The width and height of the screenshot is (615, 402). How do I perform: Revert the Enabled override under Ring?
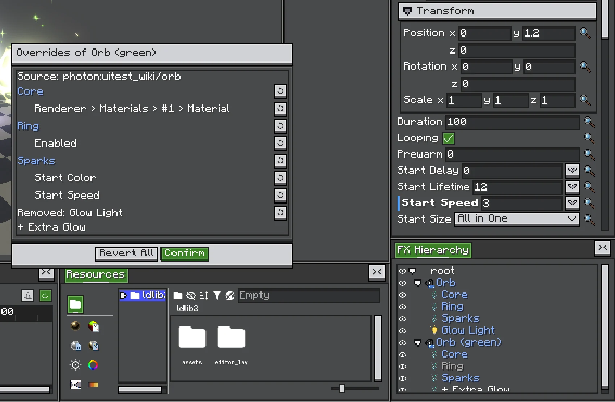(x=280, y=143)
